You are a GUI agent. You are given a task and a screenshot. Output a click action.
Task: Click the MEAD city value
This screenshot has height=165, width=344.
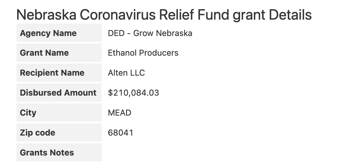point(119,113)
